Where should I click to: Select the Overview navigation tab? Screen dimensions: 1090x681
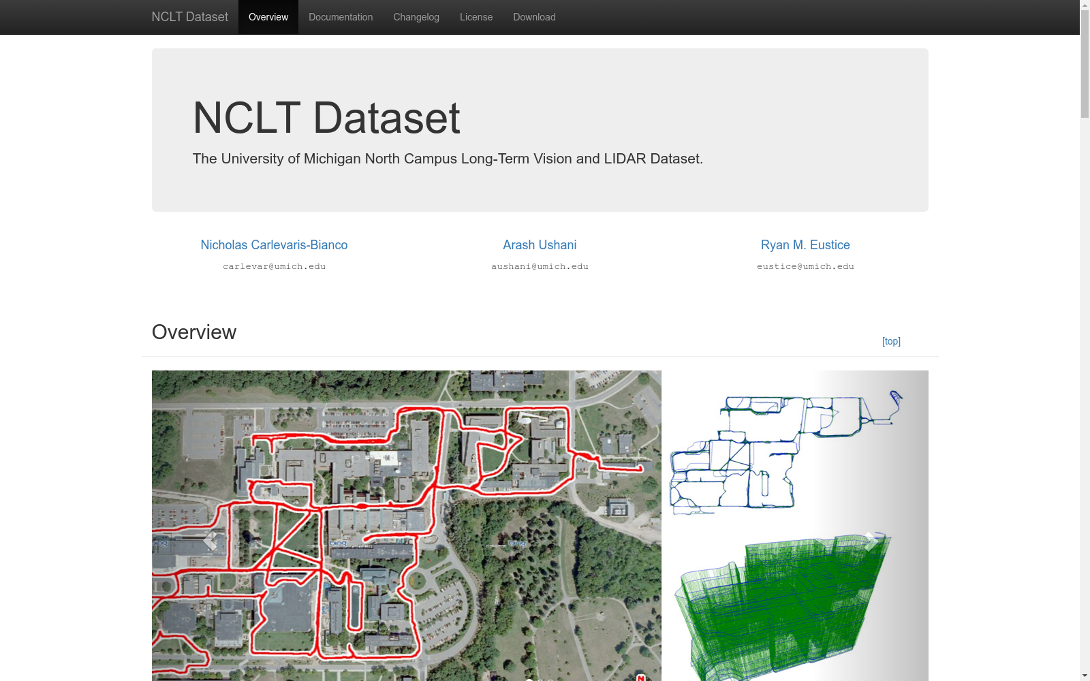coord(268,17)
